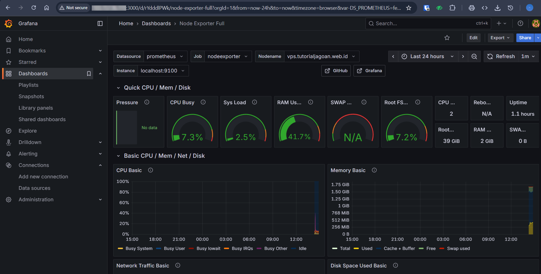
Task: Show info for CPU Basic panel
Action: tap(150, 170)
